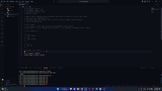The image size is (162, 91).
Task: Open Customize Layout icon in title bar
Action: 149,2
